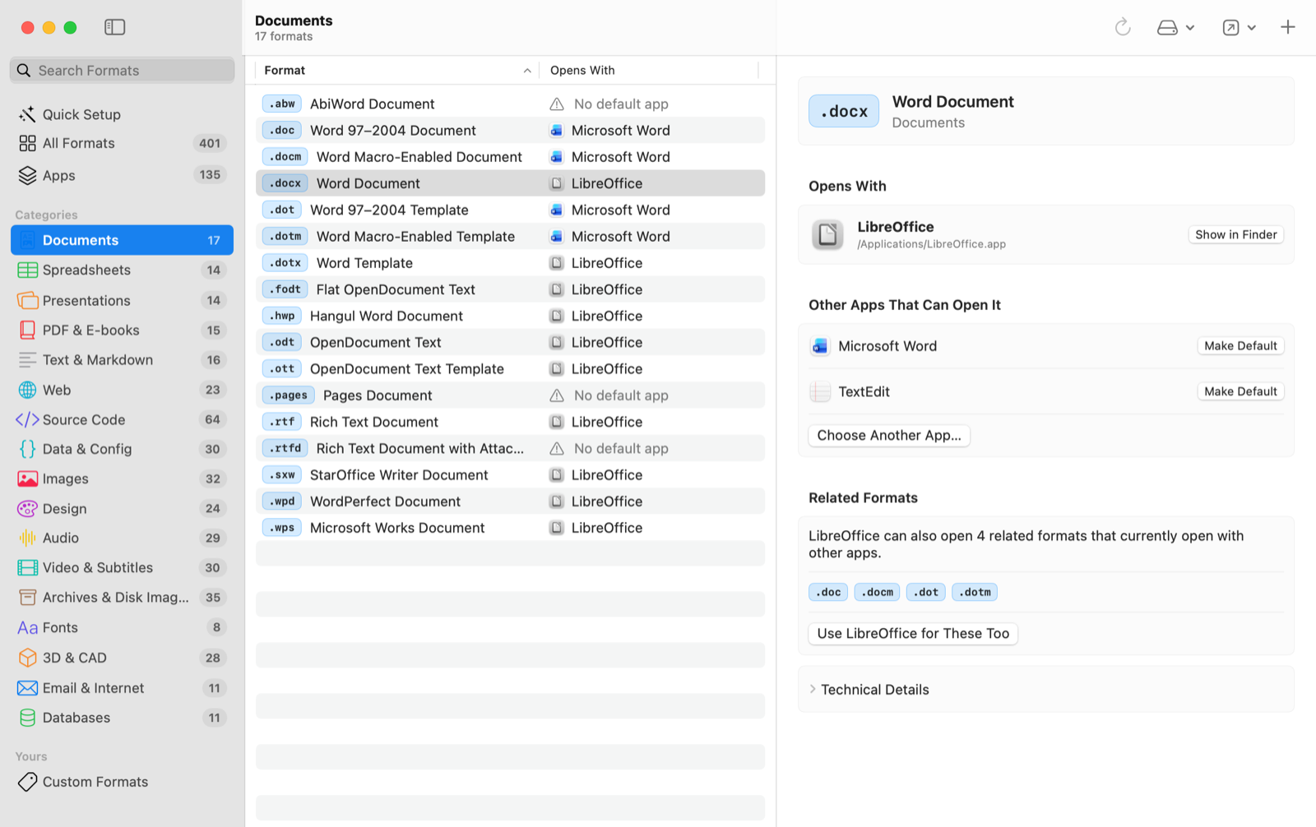This screenshot has width=1316, height=827.
Task: Click the Email & Internet envelope icon
Action: [x=27, y=688]
